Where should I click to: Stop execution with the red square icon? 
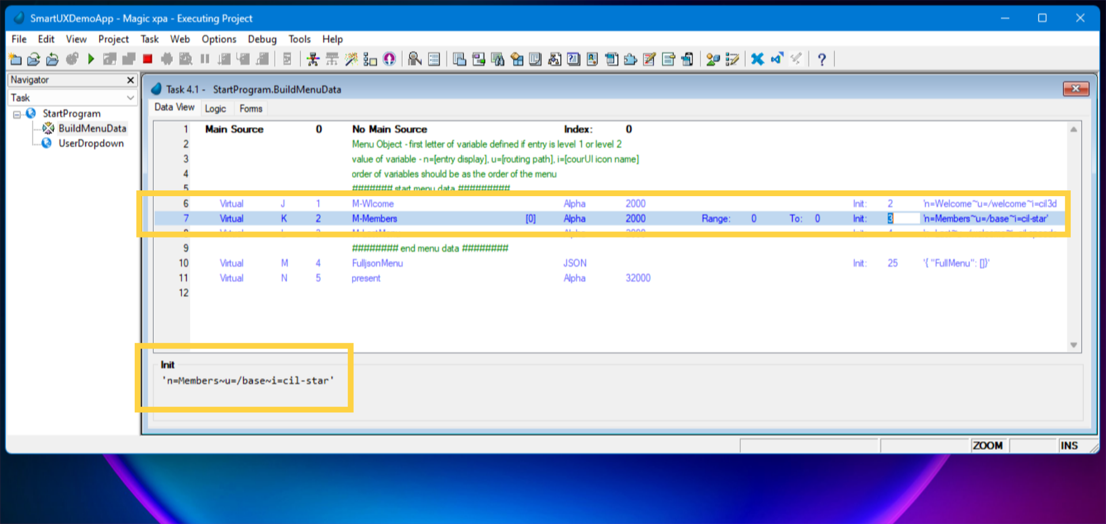tap(147, 59)
